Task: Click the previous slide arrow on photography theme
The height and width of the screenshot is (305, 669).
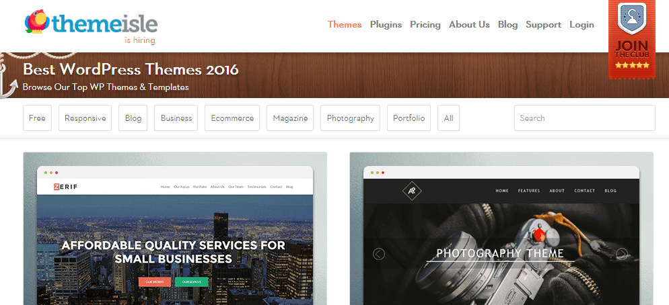Action: (x=379, y=255)
